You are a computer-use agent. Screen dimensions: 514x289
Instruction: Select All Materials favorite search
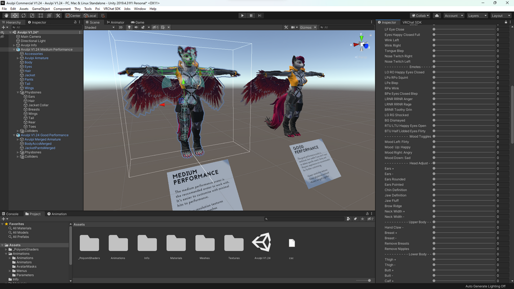(x=20, y=228)
